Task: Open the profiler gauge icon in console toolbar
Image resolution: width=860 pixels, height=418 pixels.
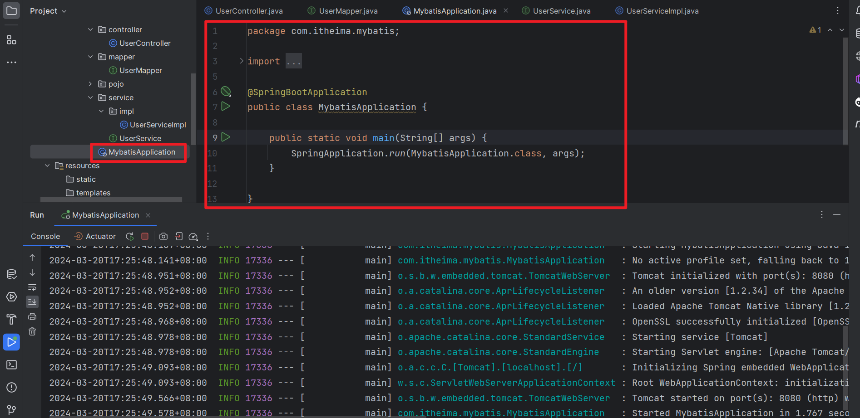Action: click(x=193, y=236)
